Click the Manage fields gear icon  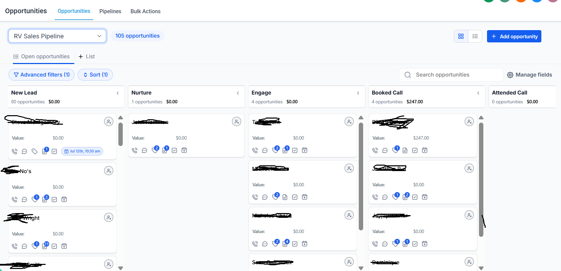pos(510,75)
